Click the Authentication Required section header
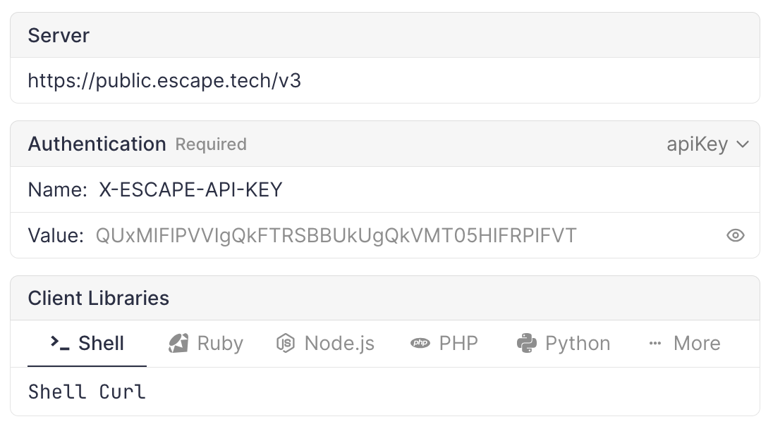The image size is (773, 431). point(97,144)
